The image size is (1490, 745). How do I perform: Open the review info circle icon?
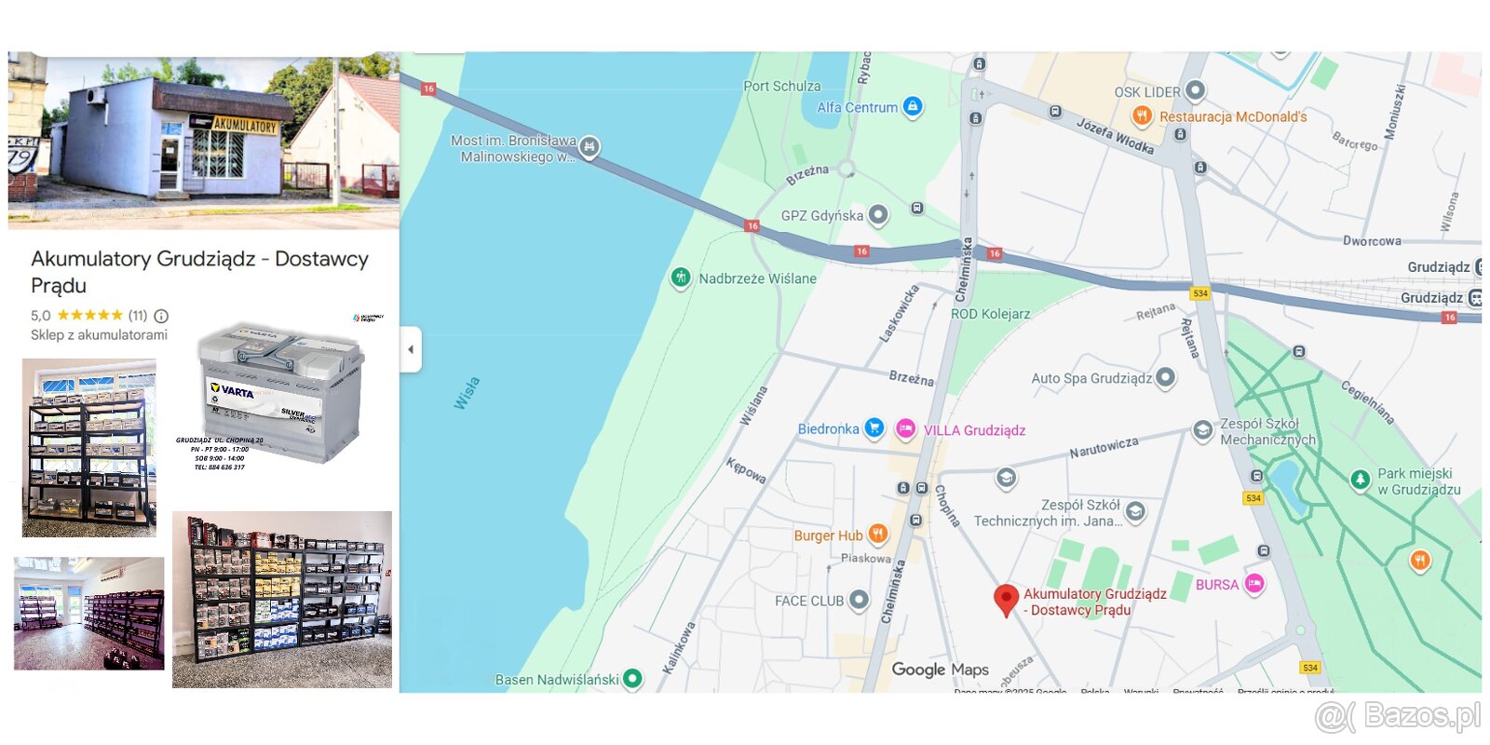[x=161, y=316]
